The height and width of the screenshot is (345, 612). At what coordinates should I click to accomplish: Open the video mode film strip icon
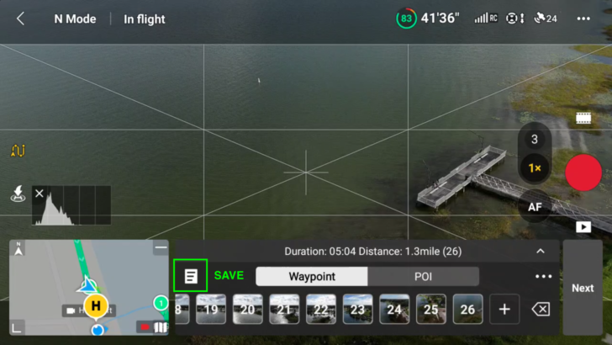[583, 118]
